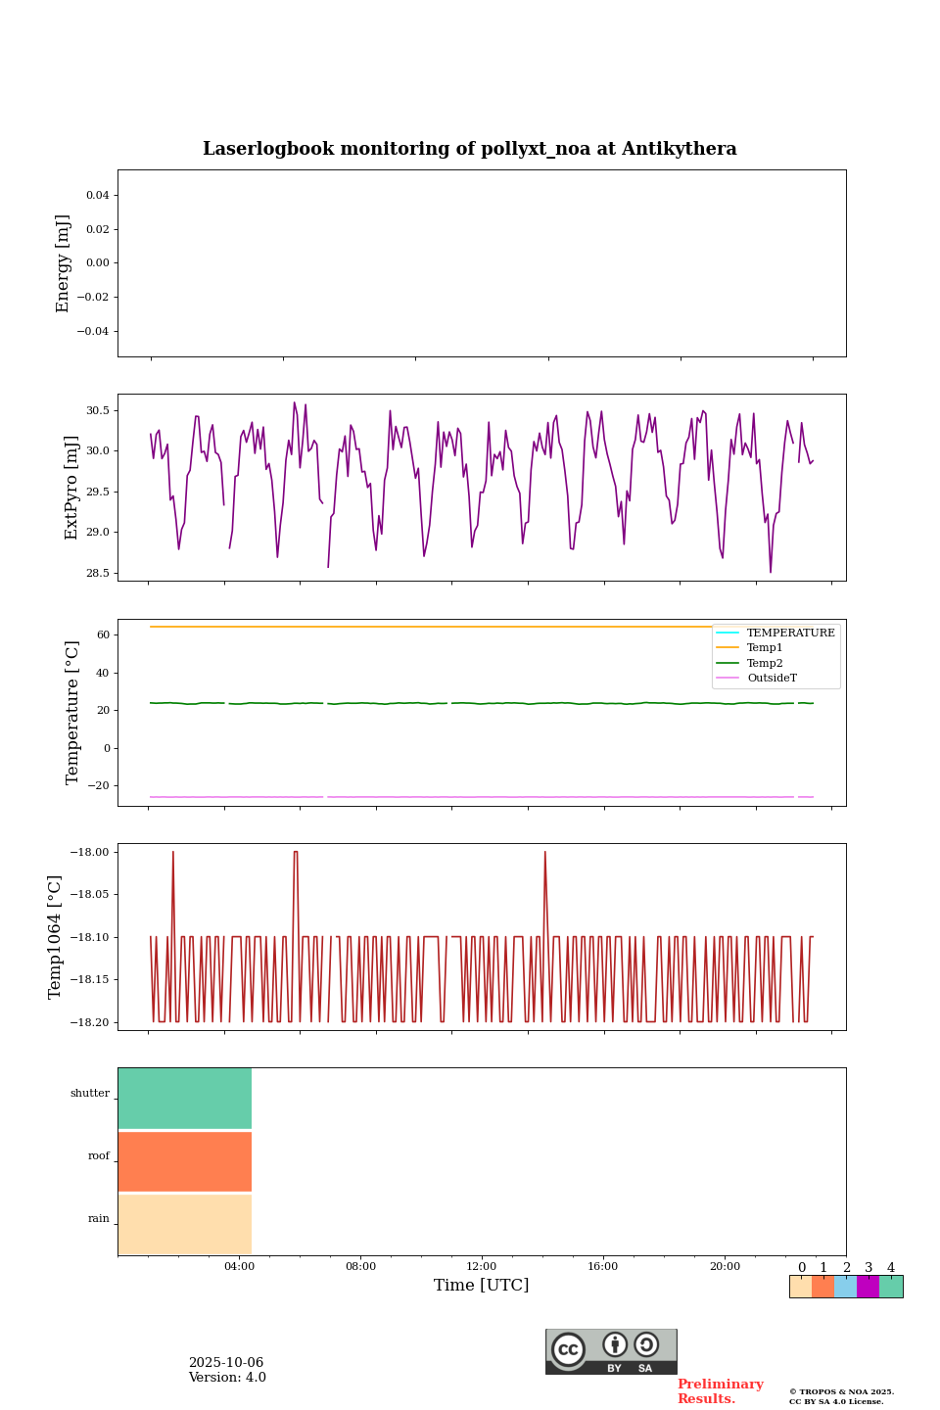940x1410 pixels.
Task: Click the Laserlogbook monitoring plot title
Action: (x=470, y=149)
